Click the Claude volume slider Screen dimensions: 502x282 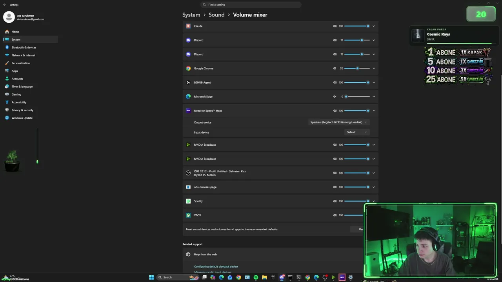tap(357, 26)
